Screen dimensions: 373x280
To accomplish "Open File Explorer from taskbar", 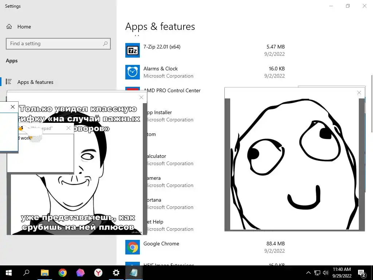I will point(44,273).
